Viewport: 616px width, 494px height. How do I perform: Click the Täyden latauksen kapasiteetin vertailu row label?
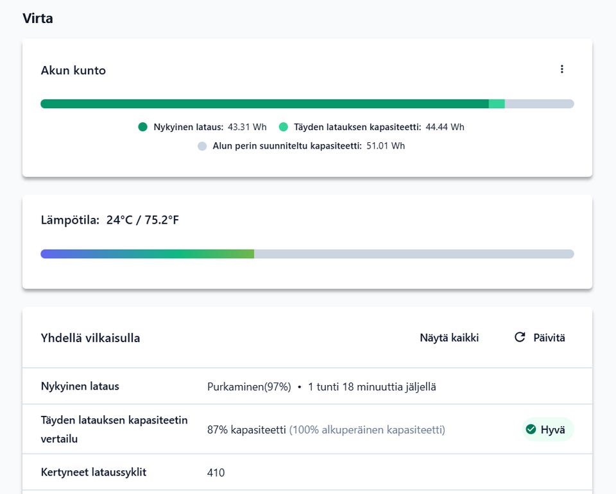click(114, 429)
